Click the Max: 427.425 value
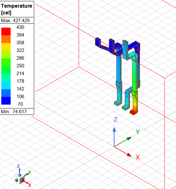The image size is (176, 189). (15, 21)
